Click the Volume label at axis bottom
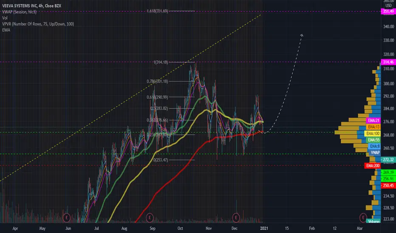The height and width of the screenshot is (233, 396). 373,222
